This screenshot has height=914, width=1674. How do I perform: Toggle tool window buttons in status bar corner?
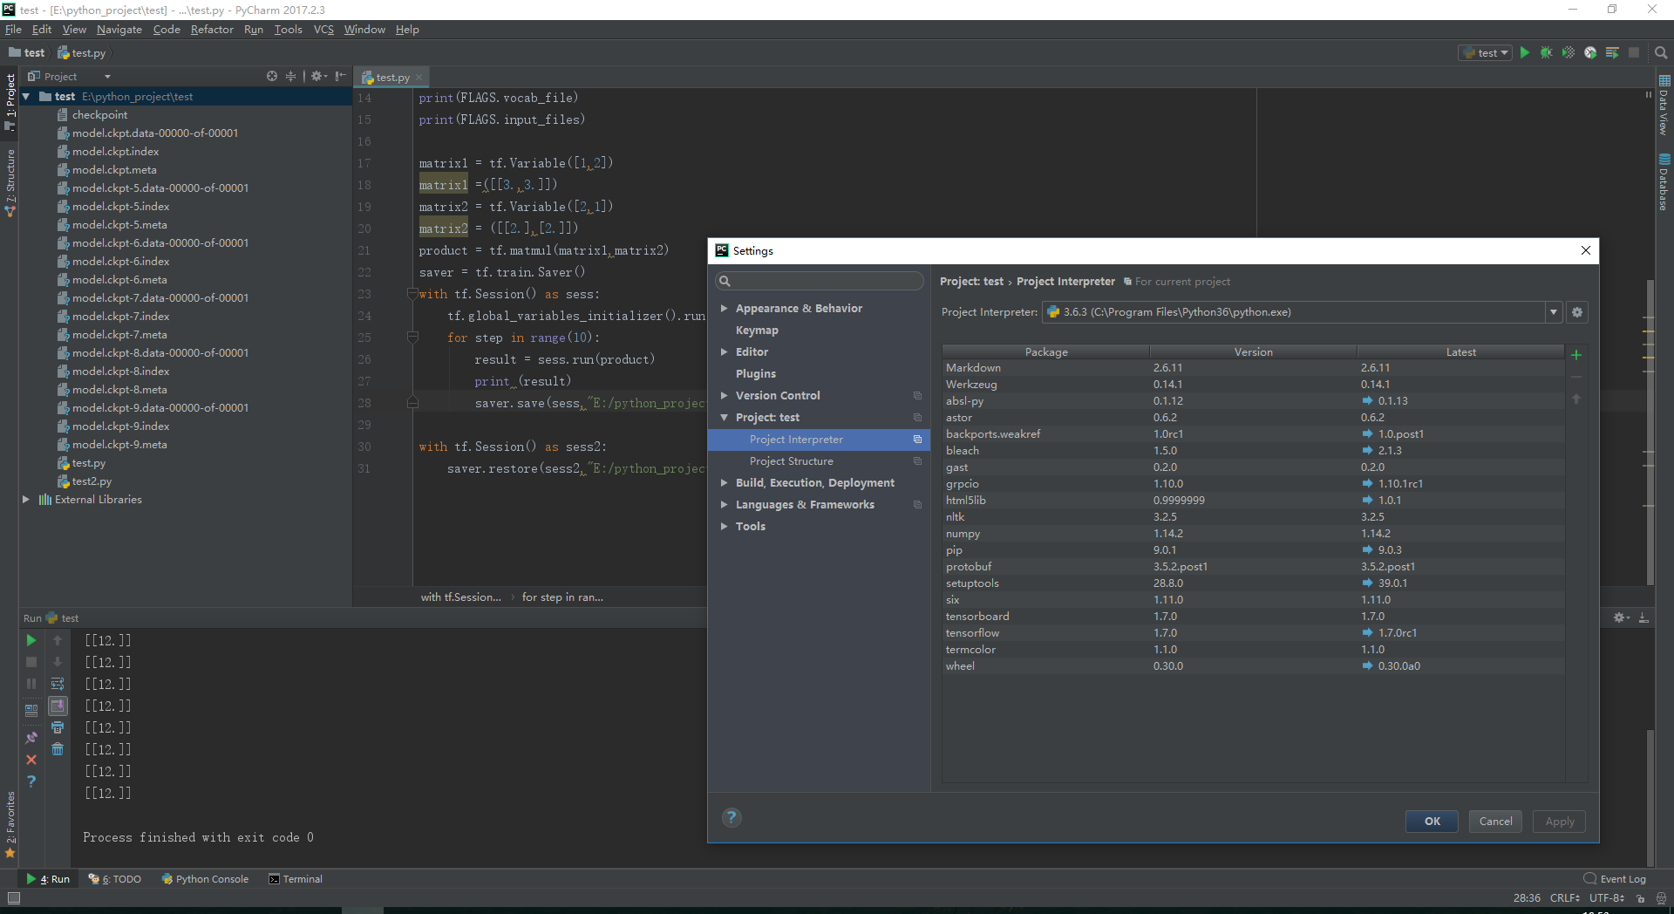click(x=13, y=897)
